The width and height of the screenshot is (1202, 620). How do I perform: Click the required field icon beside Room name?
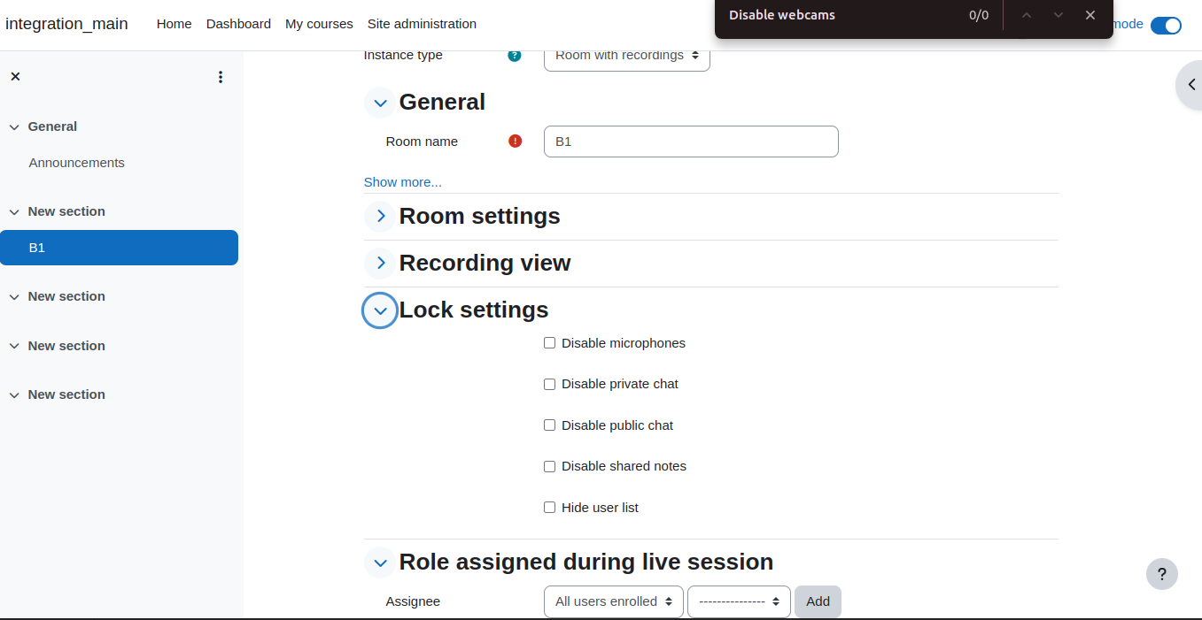point(516,141)
